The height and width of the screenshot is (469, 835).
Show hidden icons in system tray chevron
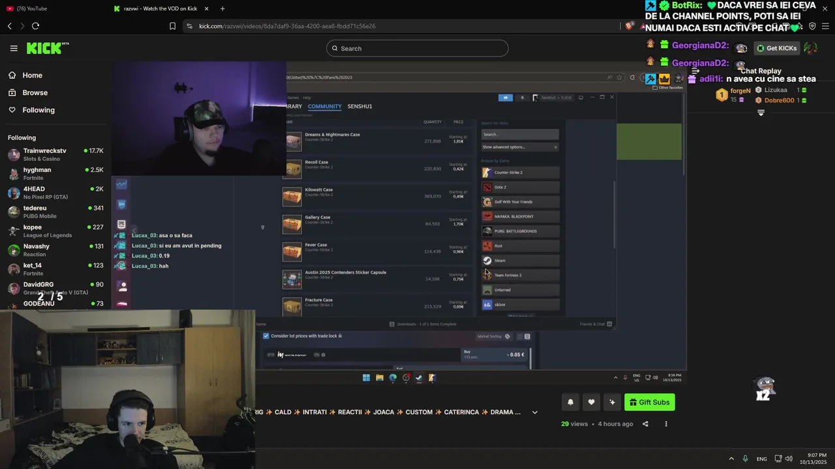[731, 459]
